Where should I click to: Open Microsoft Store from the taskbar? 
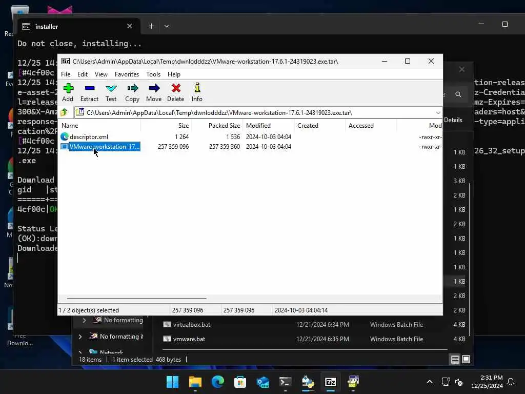point(240,382)
